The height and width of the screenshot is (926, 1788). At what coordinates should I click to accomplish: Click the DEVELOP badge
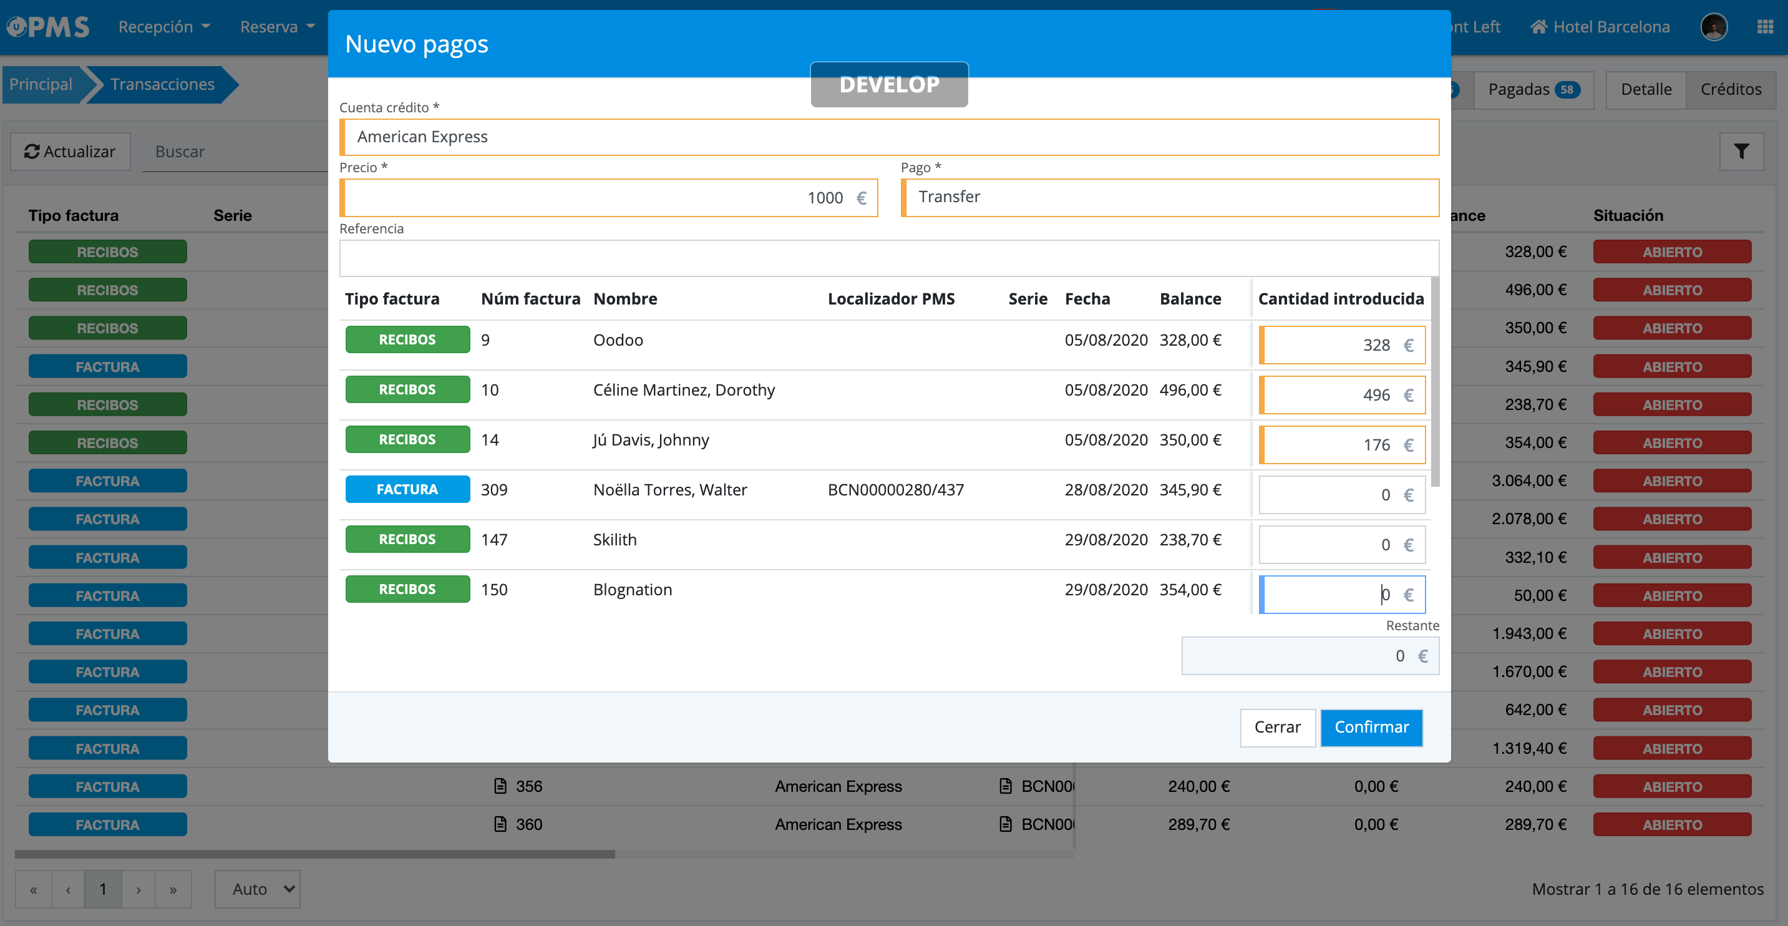coord(889,85)
